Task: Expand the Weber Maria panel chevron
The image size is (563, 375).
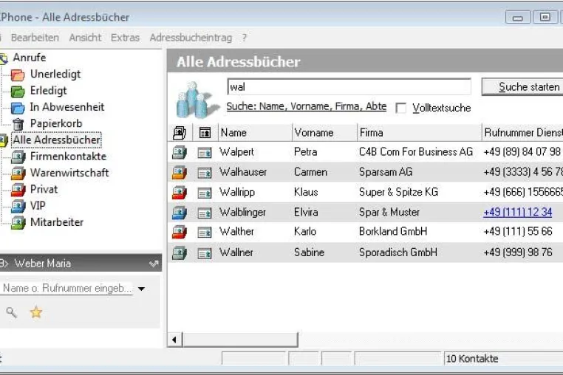Action: (154, 264)
